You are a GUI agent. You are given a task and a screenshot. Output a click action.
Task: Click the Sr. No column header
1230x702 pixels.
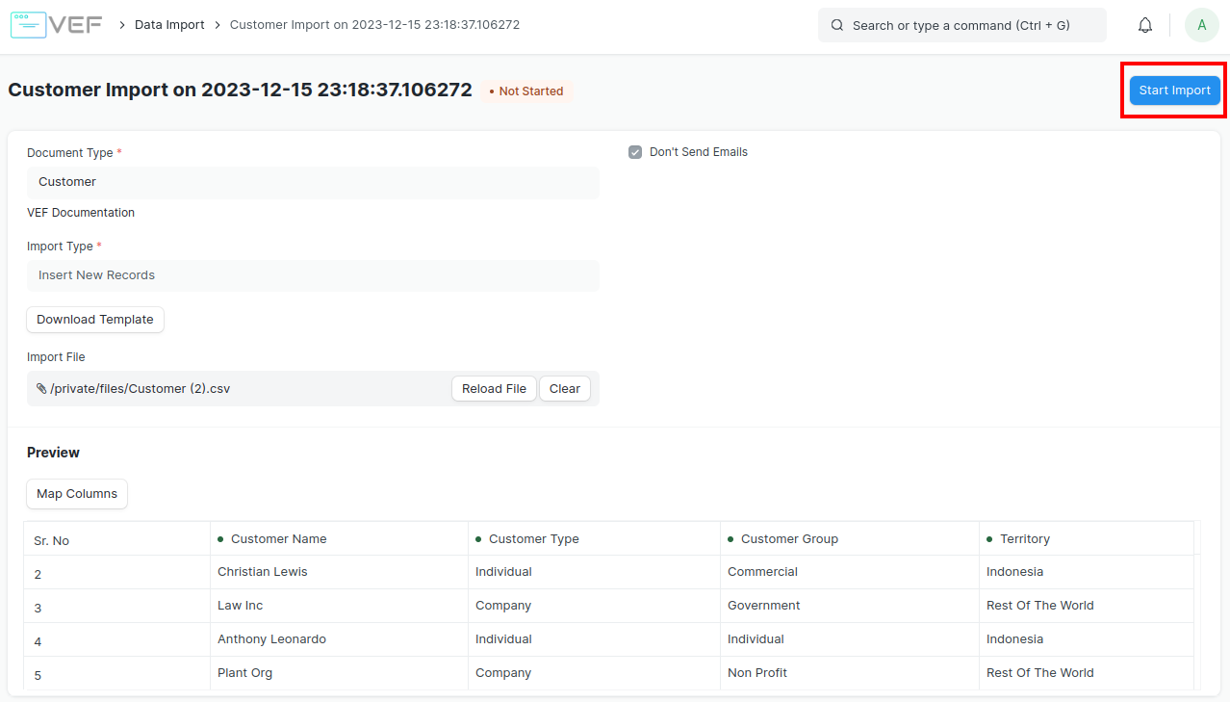pos(116,539)
